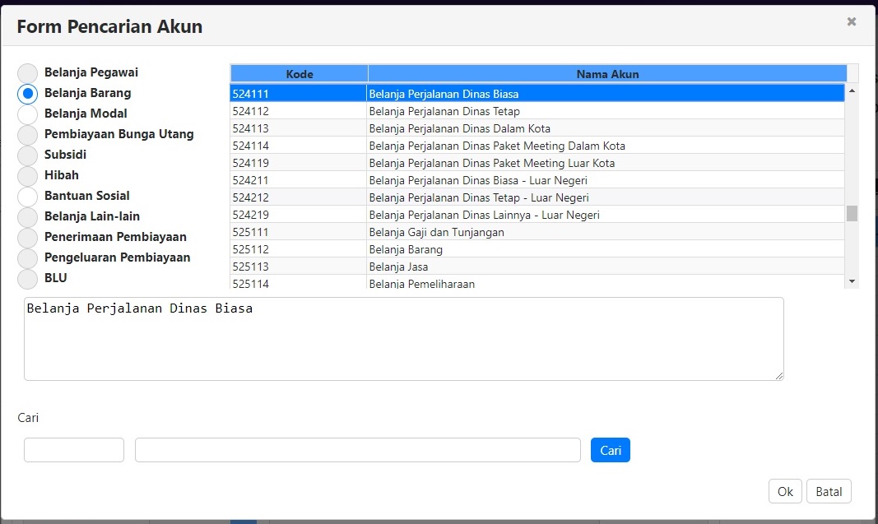Choose Pembiayaan Bunga Utang radio option
This screenshot has width=878, height=524.
(x=27, y=135)
